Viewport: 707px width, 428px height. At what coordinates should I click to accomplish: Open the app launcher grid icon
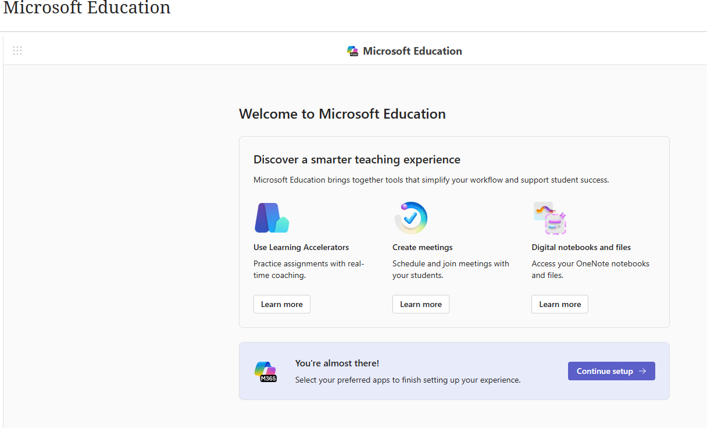tap(17, 51)
